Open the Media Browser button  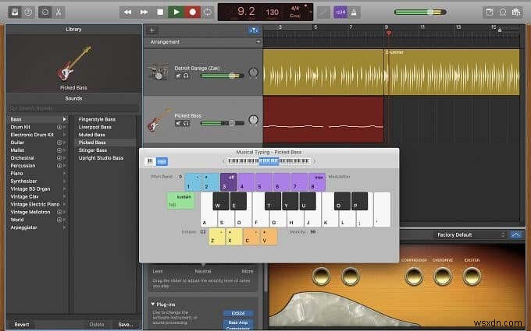pos(516,12)
